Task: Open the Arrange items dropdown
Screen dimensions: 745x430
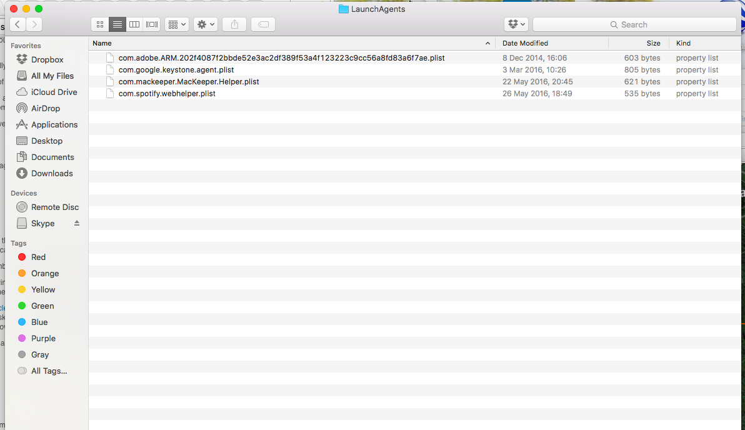Action: tap(177, 24)
